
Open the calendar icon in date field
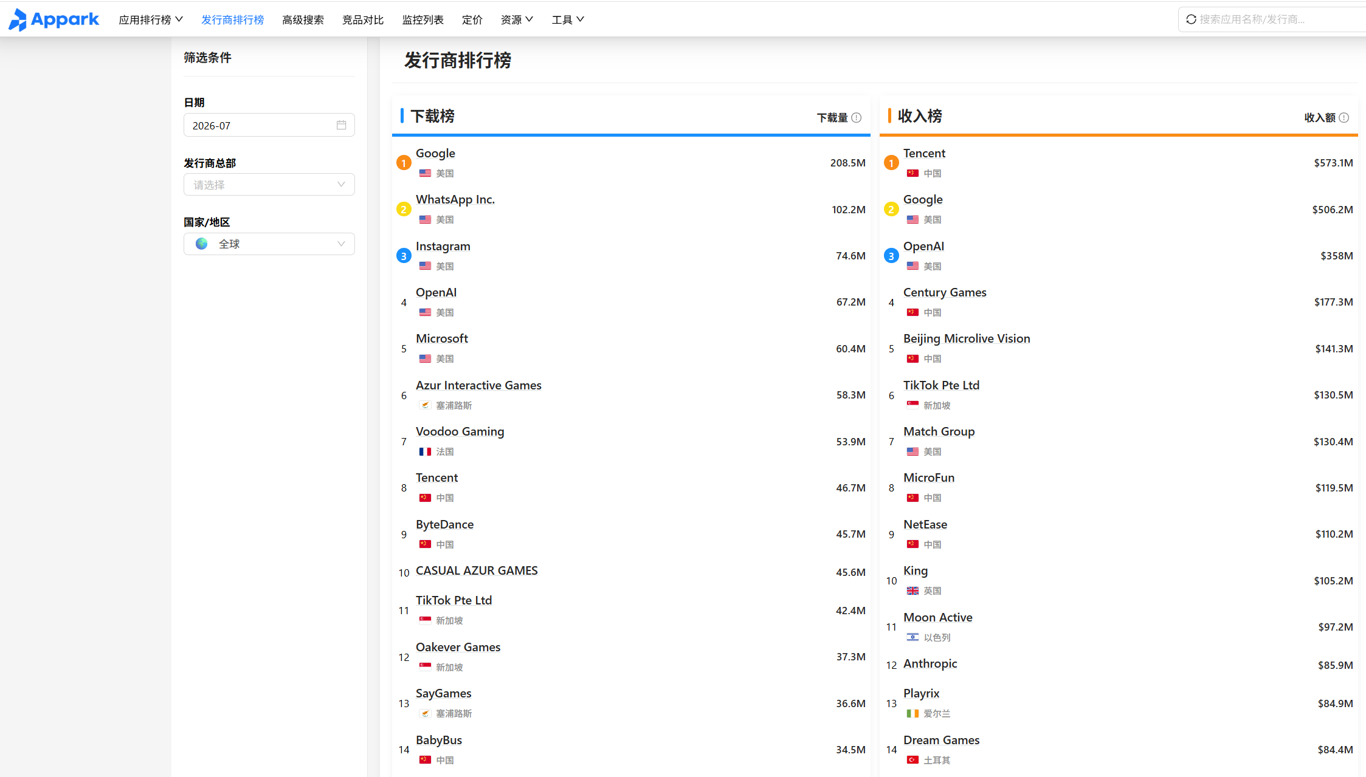pos(341,125)
